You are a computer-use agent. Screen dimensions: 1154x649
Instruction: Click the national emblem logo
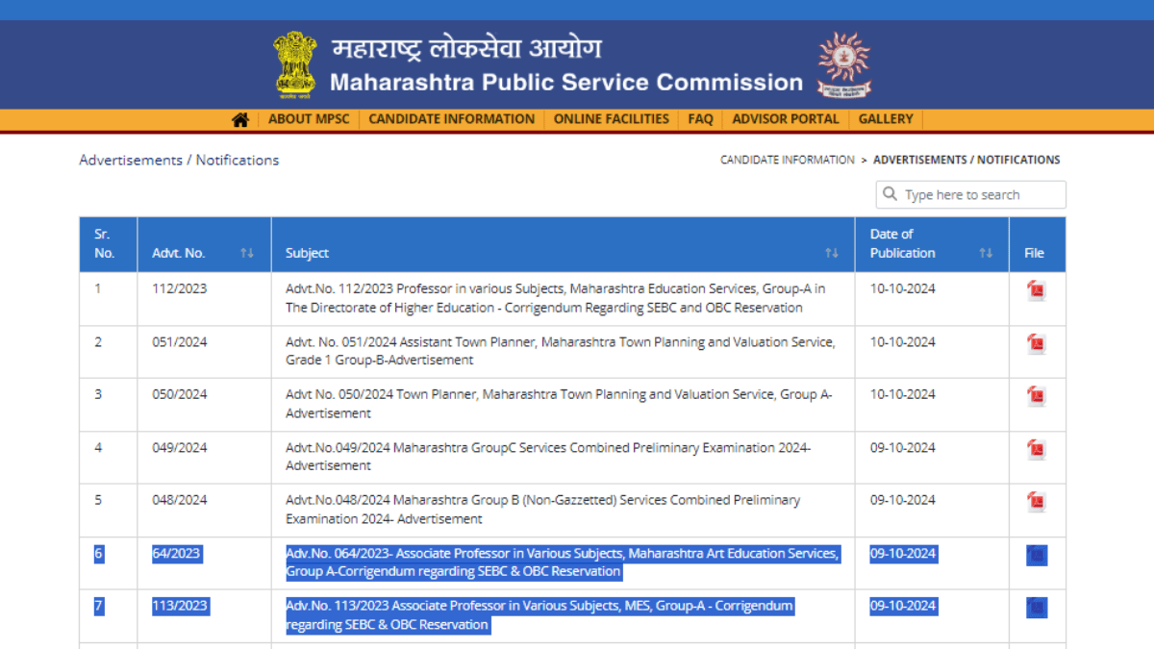tap(294, 65)
